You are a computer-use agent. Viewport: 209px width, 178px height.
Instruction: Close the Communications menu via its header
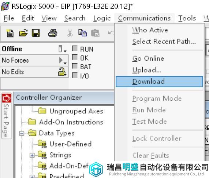tap(144, 18)
